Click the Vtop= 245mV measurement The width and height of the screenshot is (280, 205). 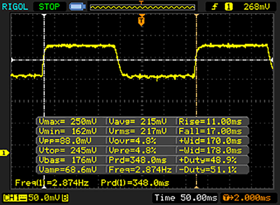(68, 150)
